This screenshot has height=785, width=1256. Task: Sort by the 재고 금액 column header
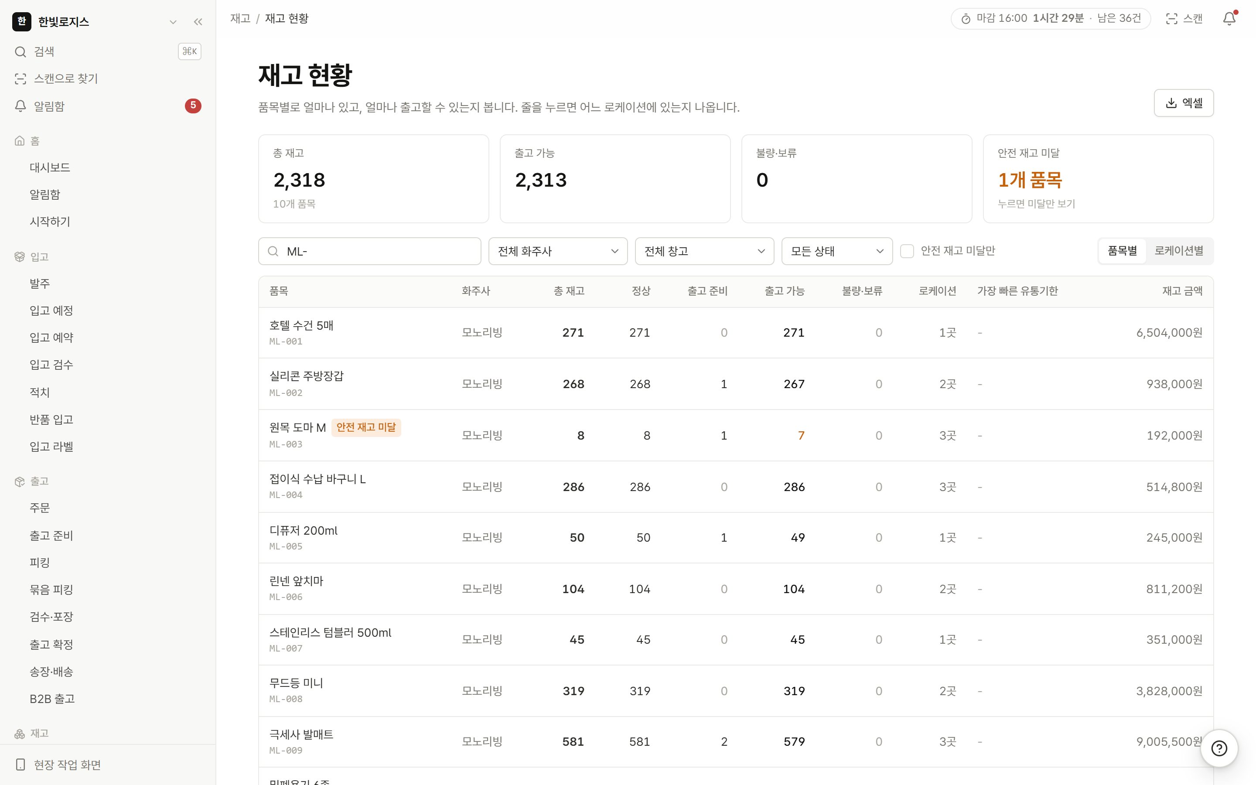point(1182,291)
